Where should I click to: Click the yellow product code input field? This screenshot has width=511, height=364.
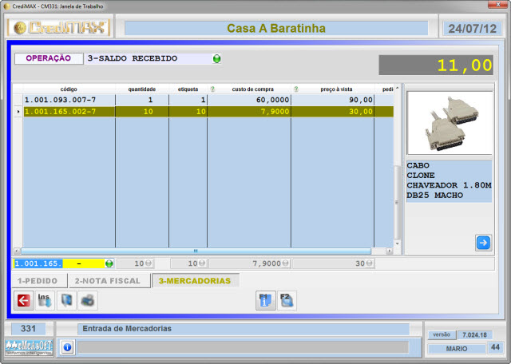(56, 263)
